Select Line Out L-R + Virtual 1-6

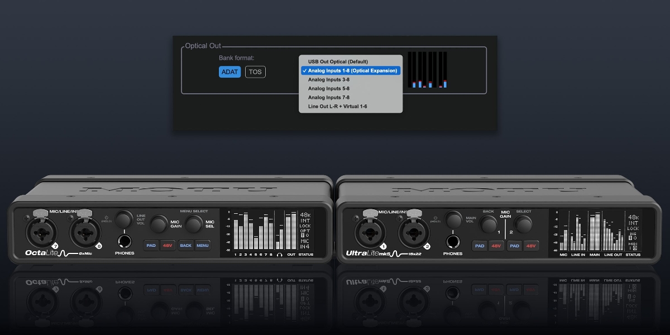pos(351,106)
